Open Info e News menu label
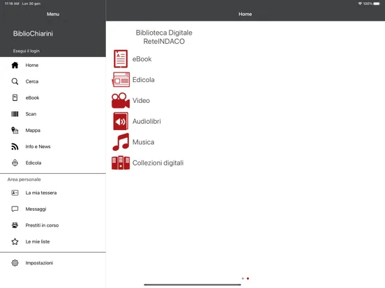This screenshot has width=385, height=288. coord(38,147)
